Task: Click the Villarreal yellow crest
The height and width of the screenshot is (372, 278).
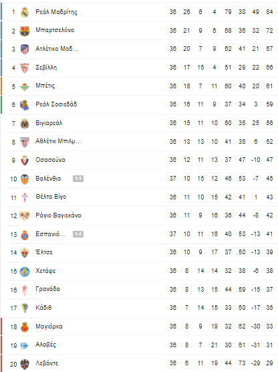Action: tap(25, 123)
